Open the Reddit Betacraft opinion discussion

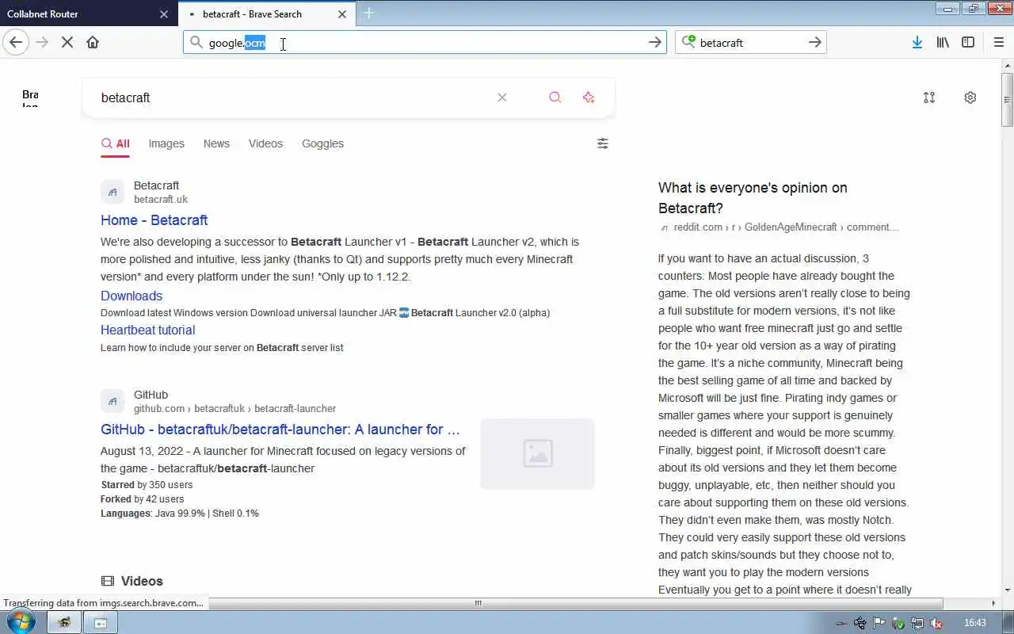pos(753,198)
